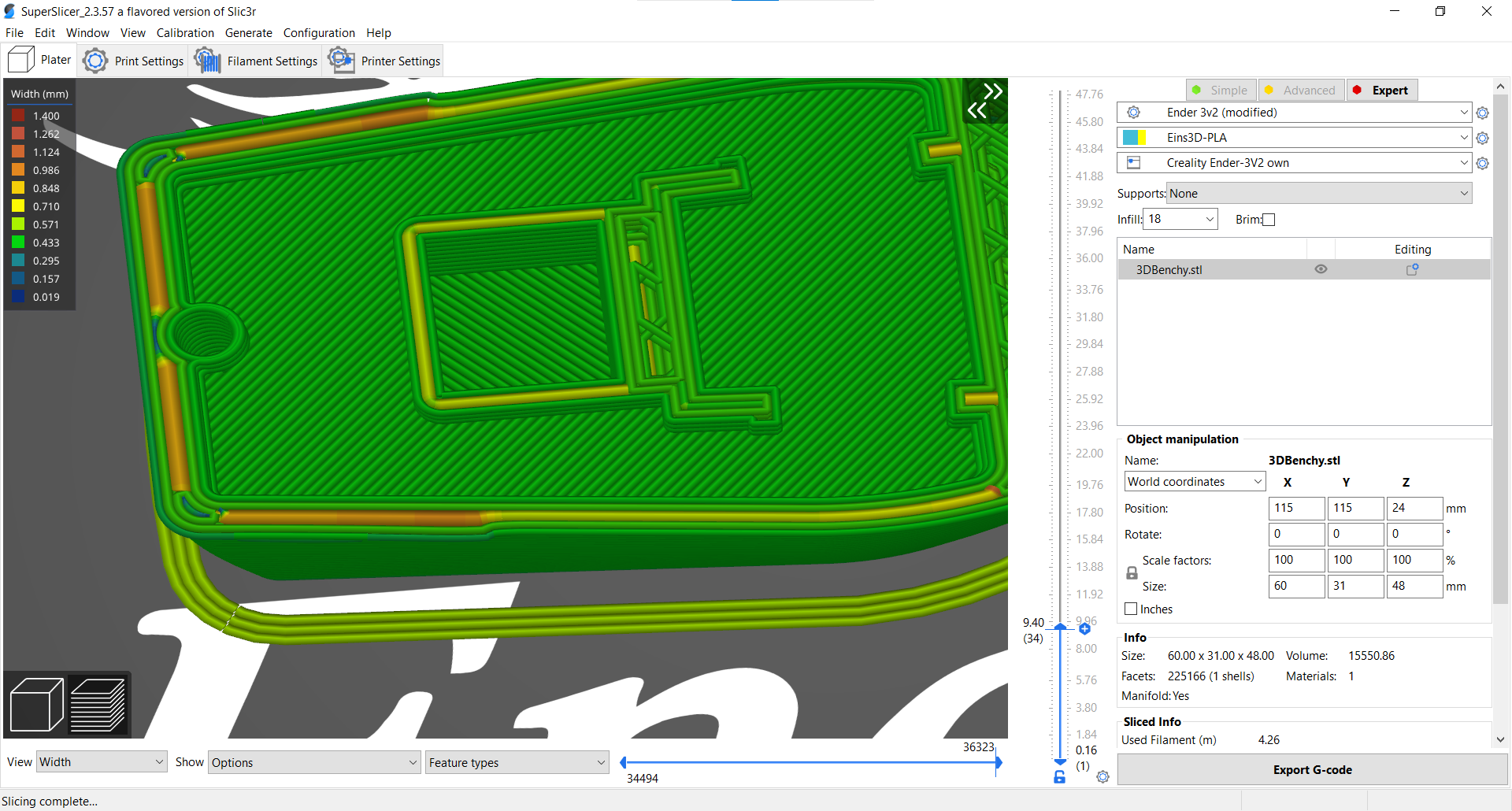
Task: Switch to layers preview view
Action: [98, 705]
